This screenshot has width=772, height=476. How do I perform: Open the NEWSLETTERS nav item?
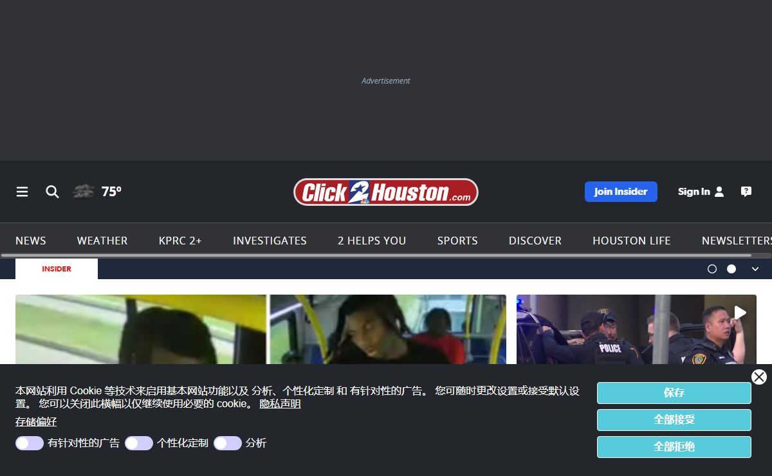pyautogui.click(x=737, y=241)
